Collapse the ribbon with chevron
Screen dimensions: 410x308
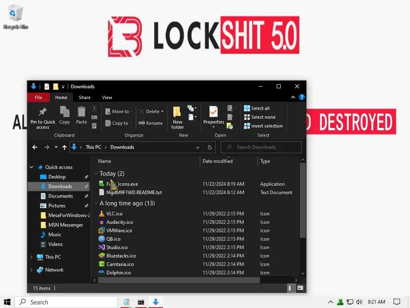[293, 97]
